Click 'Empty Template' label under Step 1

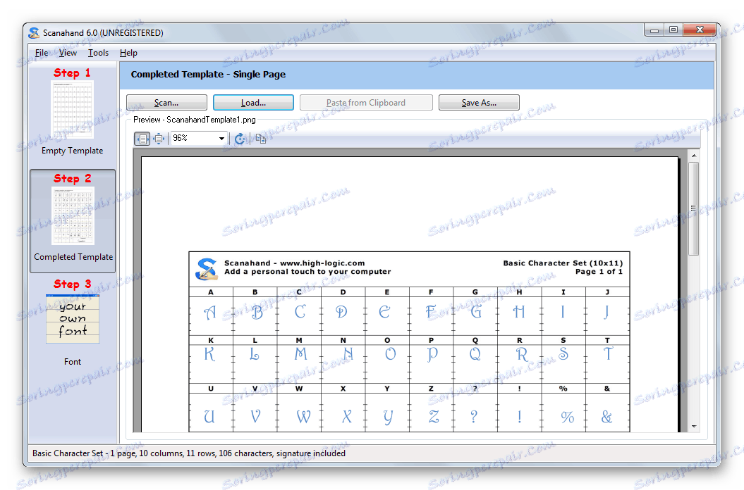coord(72,151)
